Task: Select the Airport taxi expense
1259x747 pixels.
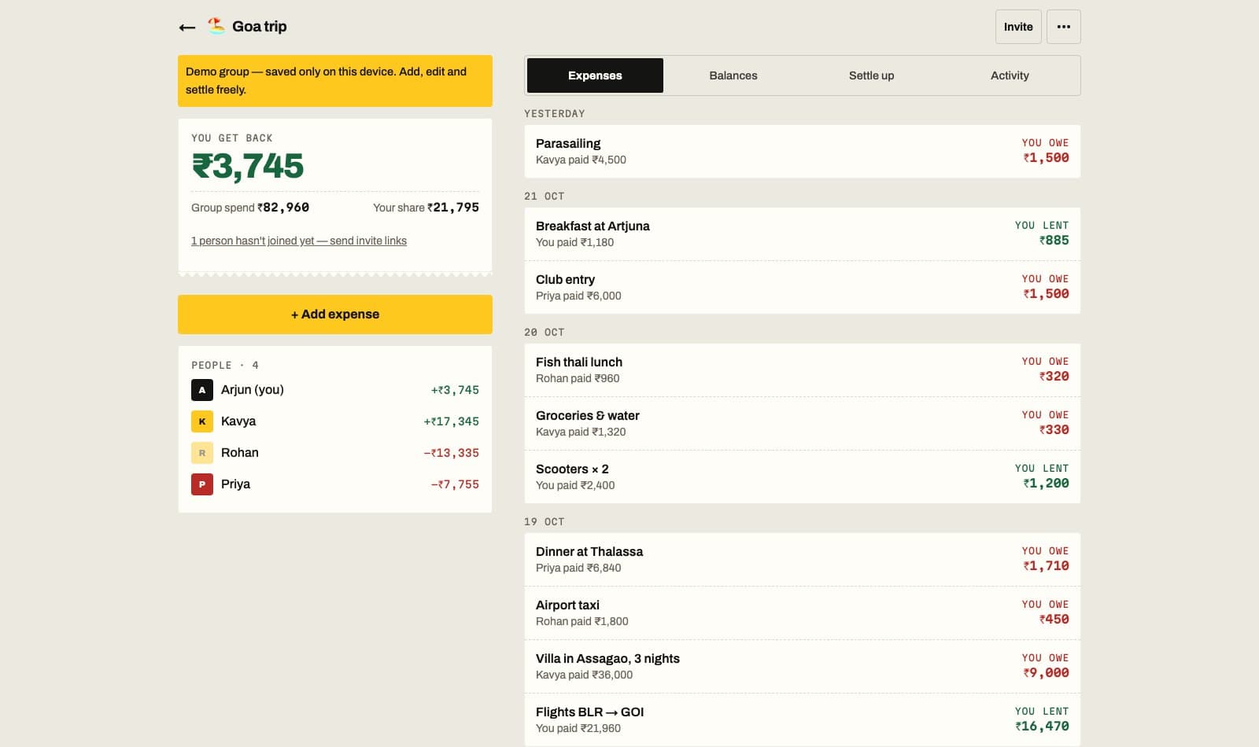Action: point(802,613)
